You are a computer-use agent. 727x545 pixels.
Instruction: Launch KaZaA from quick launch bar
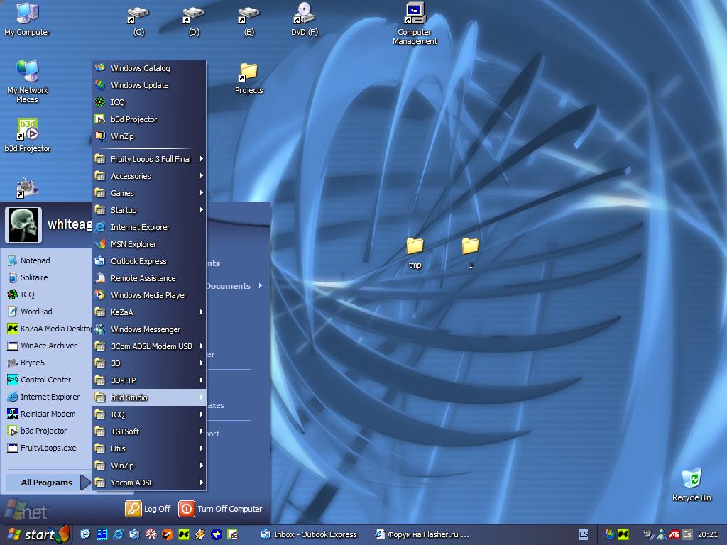click(184, 534)
